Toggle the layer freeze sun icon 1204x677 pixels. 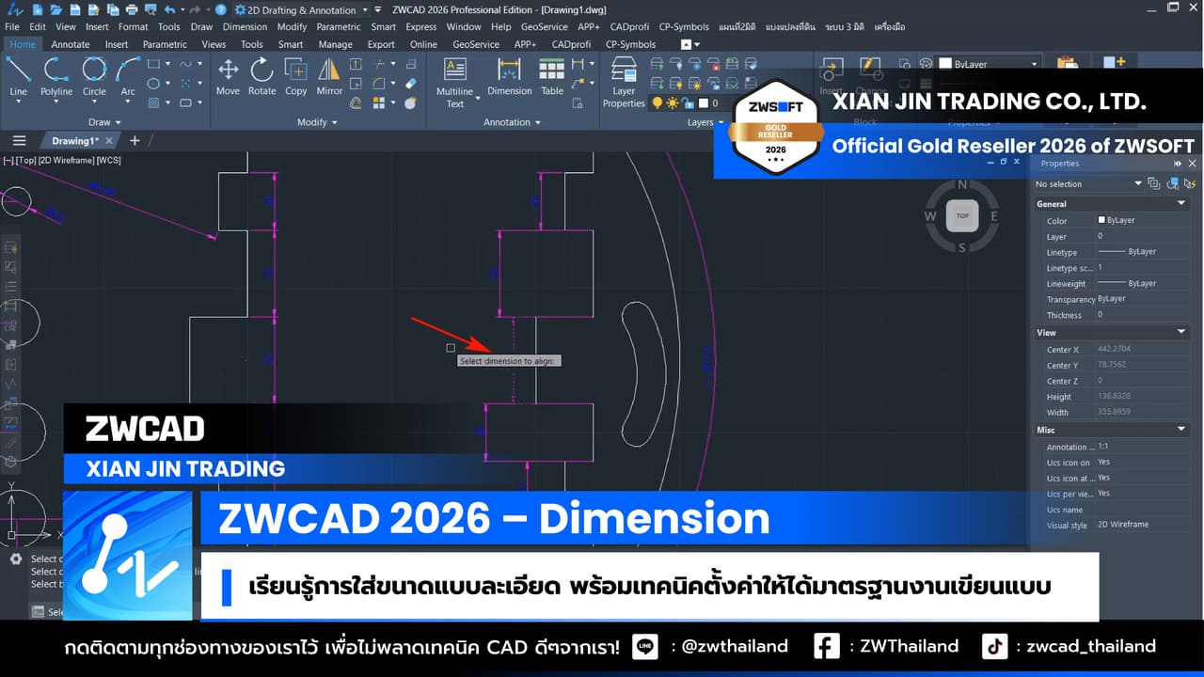[673, 102]
